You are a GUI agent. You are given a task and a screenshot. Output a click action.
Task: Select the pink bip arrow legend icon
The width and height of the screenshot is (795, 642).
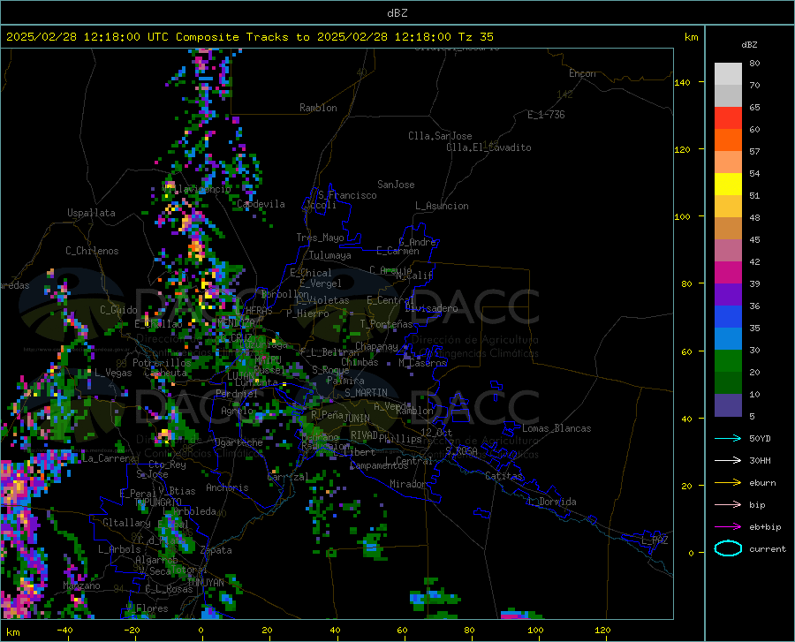728,505
